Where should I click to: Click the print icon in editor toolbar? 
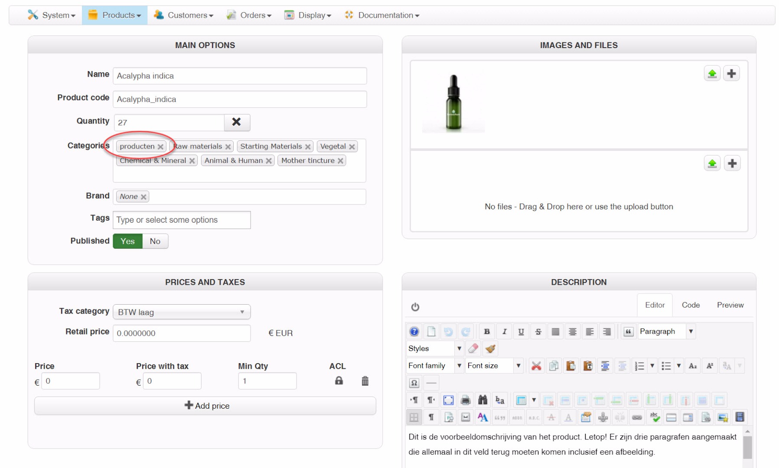(x=466, y=400)
